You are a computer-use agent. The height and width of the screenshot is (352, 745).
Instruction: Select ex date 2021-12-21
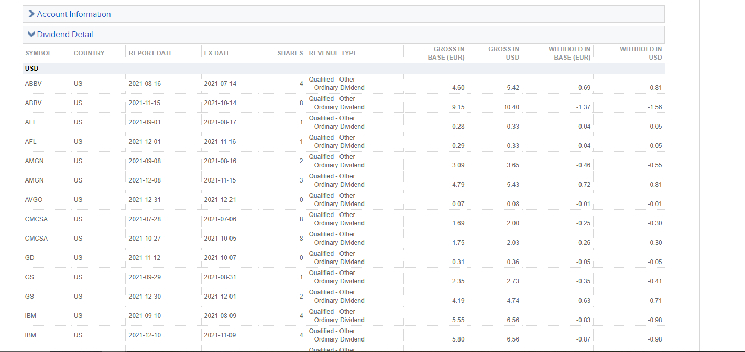[x=220, y=200]
